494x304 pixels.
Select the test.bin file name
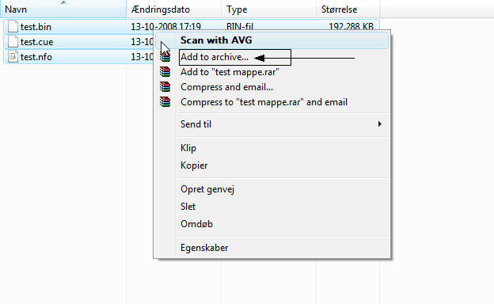pos(36,27)
